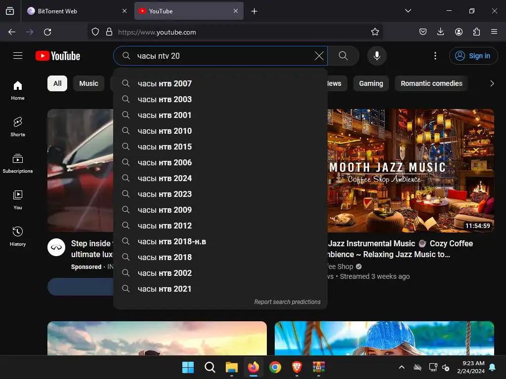The image size is (506, 379).
Task: Bookmark this page with the star
Action: tap(375, 32)
